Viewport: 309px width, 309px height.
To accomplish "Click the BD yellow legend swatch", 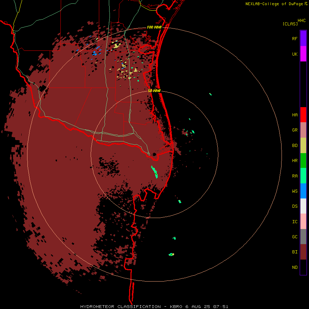I will [303, 146].
